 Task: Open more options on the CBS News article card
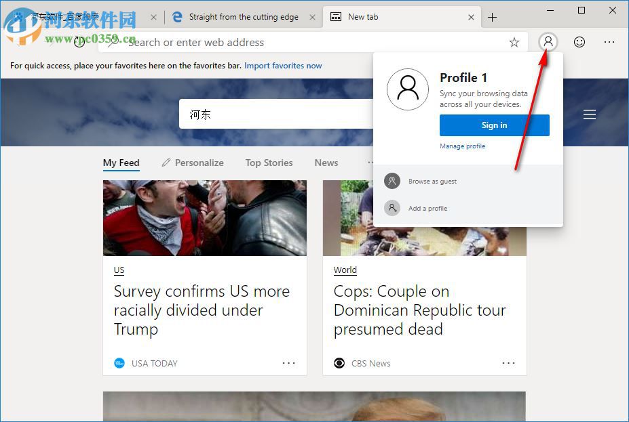pos(509,363)
